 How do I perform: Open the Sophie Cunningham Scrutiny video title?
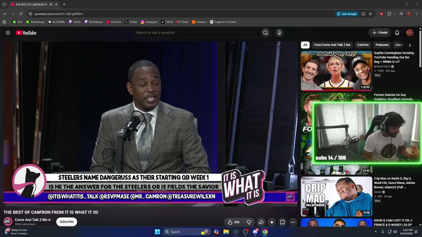coord(394,57)
